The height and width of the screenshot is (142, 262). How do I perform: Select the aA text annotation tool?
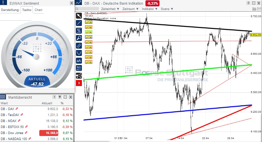(79, 61)
